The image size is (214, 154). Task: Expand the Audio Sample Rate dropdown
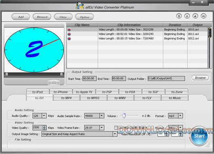[102, 116]
